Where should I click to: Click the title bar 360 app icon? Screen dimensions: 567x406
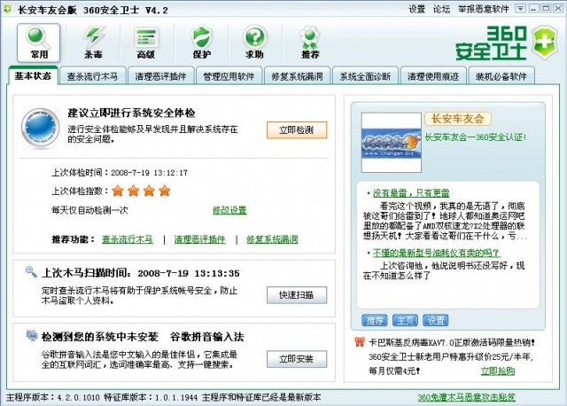tap(8, 9)
